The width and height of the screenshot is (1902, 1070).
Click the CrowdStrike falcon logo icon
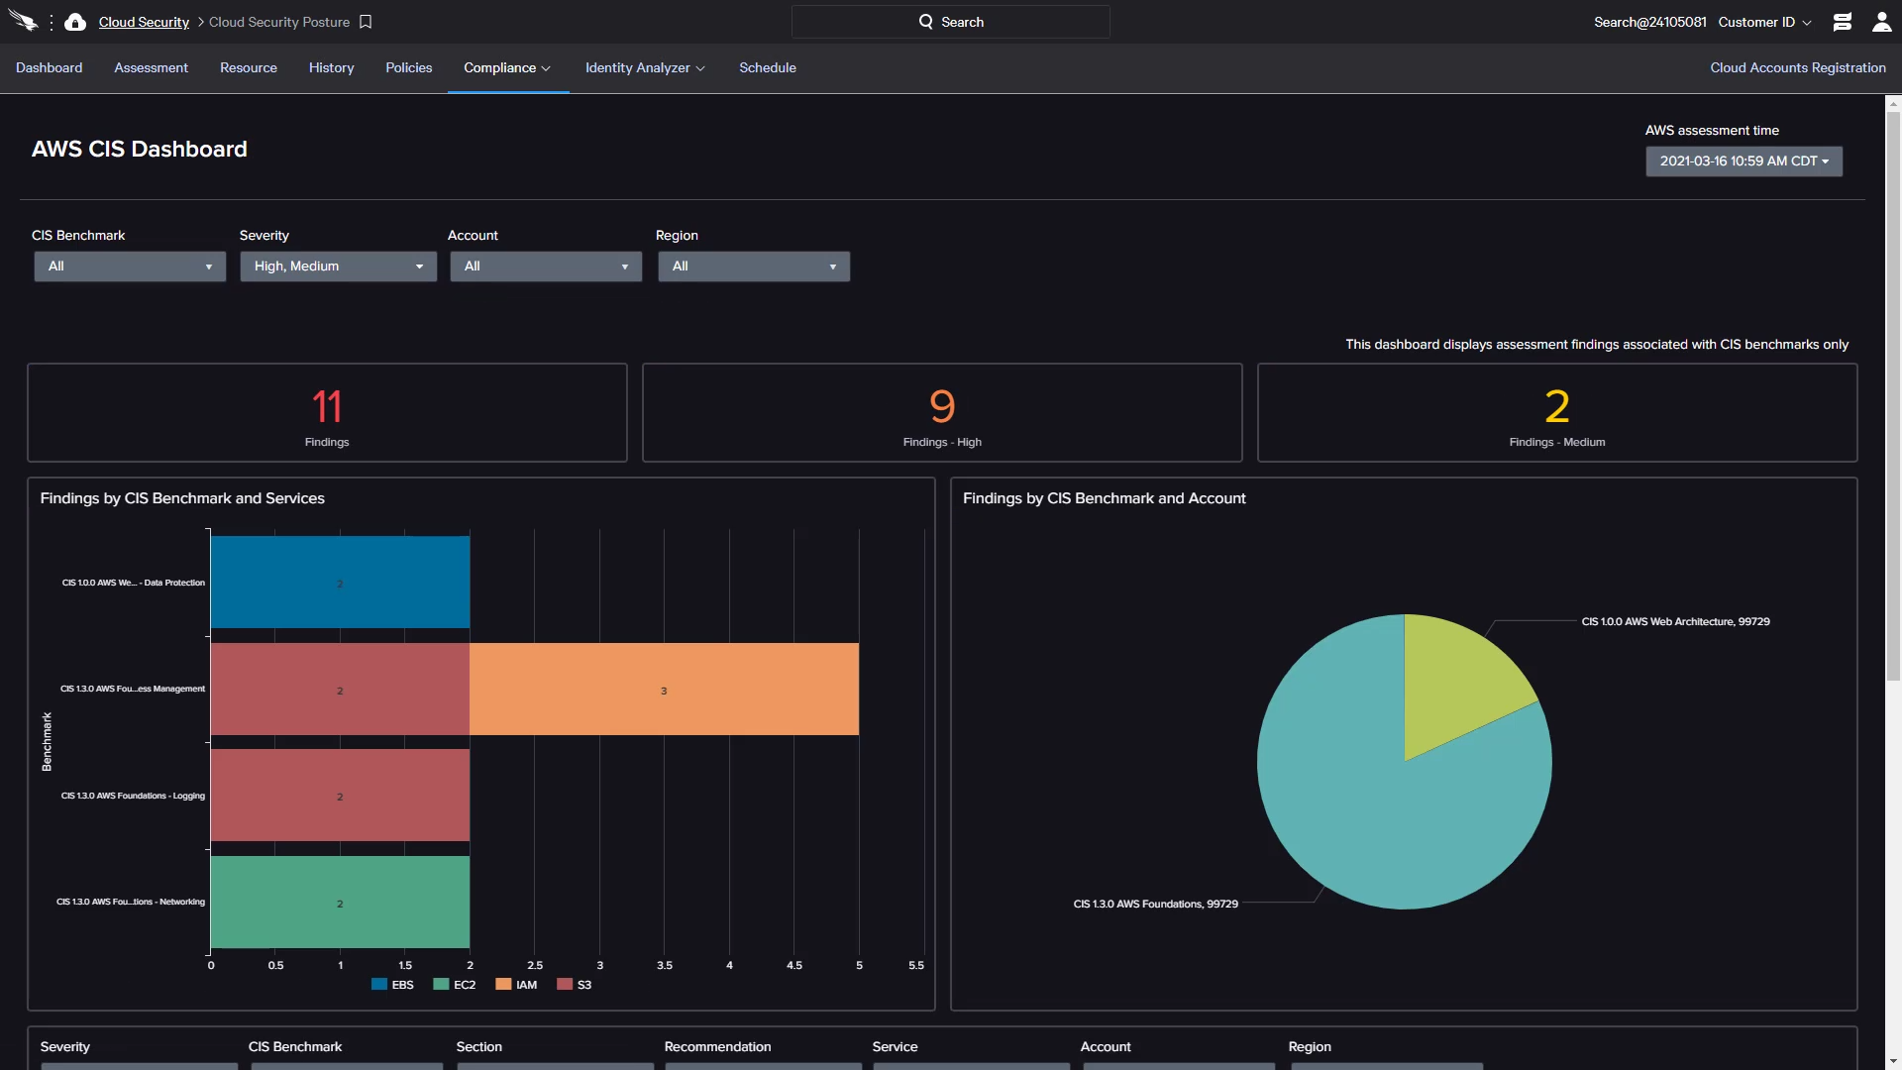pos(23,21)
